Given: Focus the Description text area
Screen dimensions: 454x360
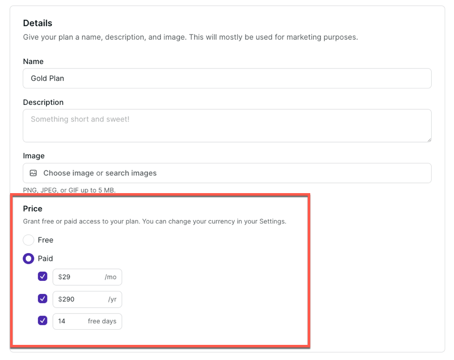Looking at the screenshot, I should tap(227, 126).
